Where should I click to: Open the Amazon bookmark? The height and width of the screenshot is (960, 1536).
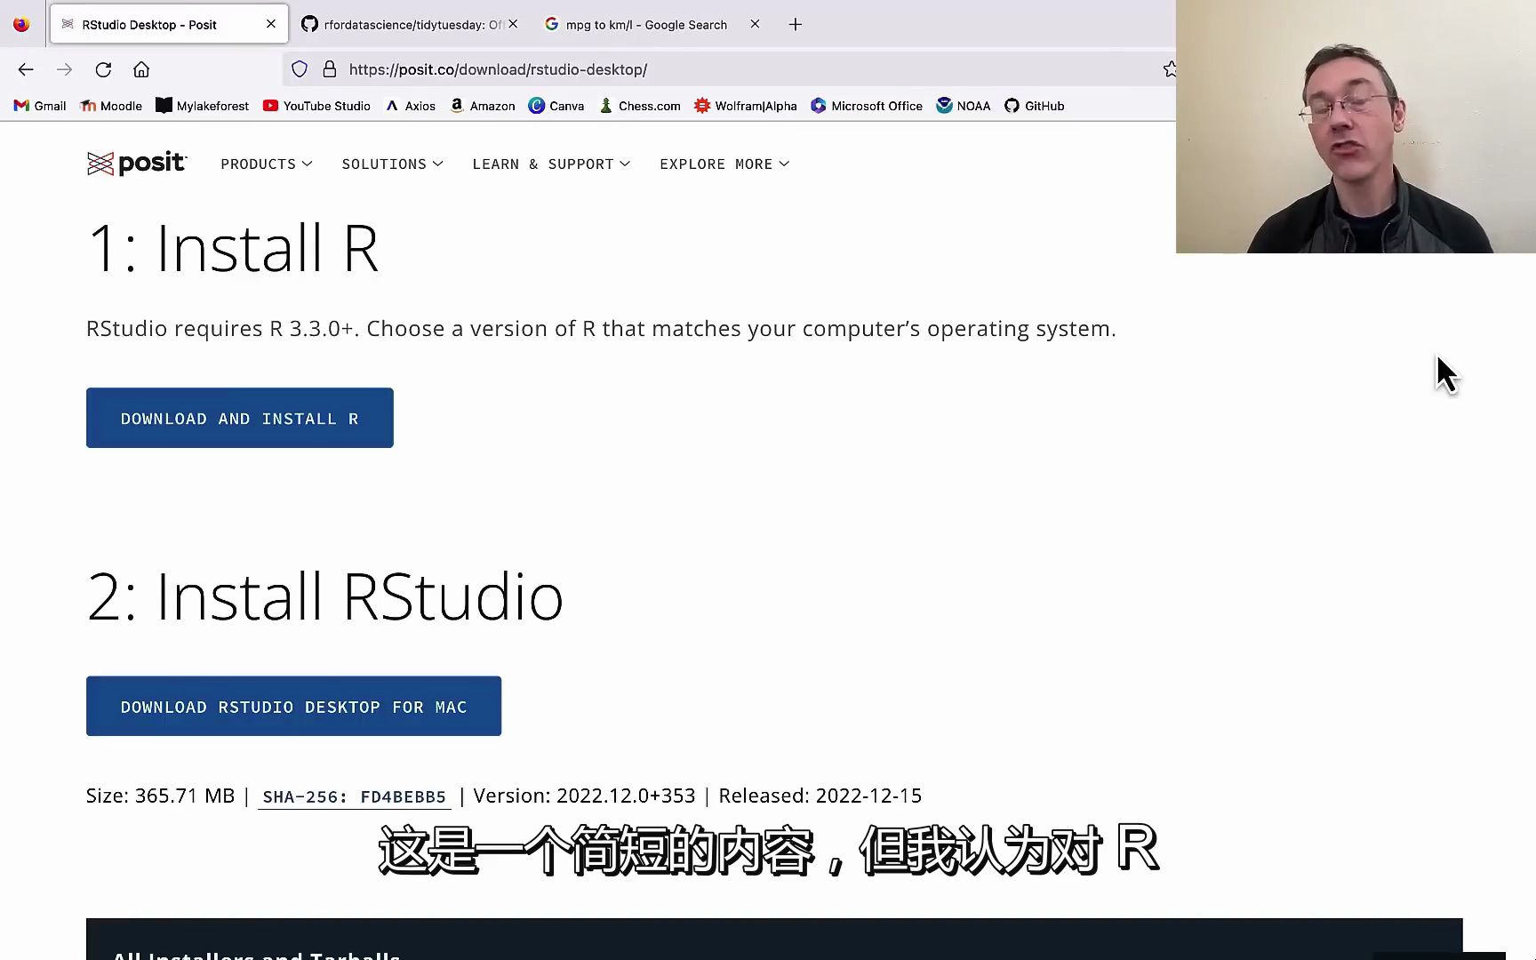coord(483,106)
